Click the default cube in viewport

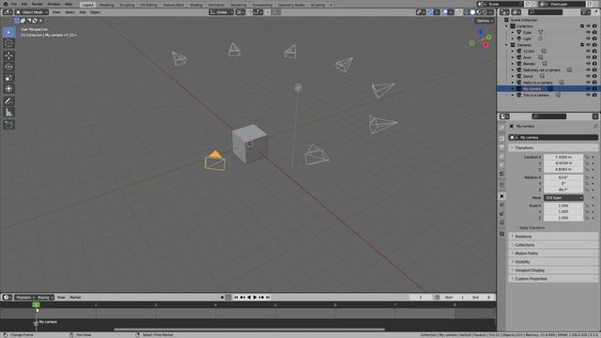pyautogui.click(x=250, y=144)
